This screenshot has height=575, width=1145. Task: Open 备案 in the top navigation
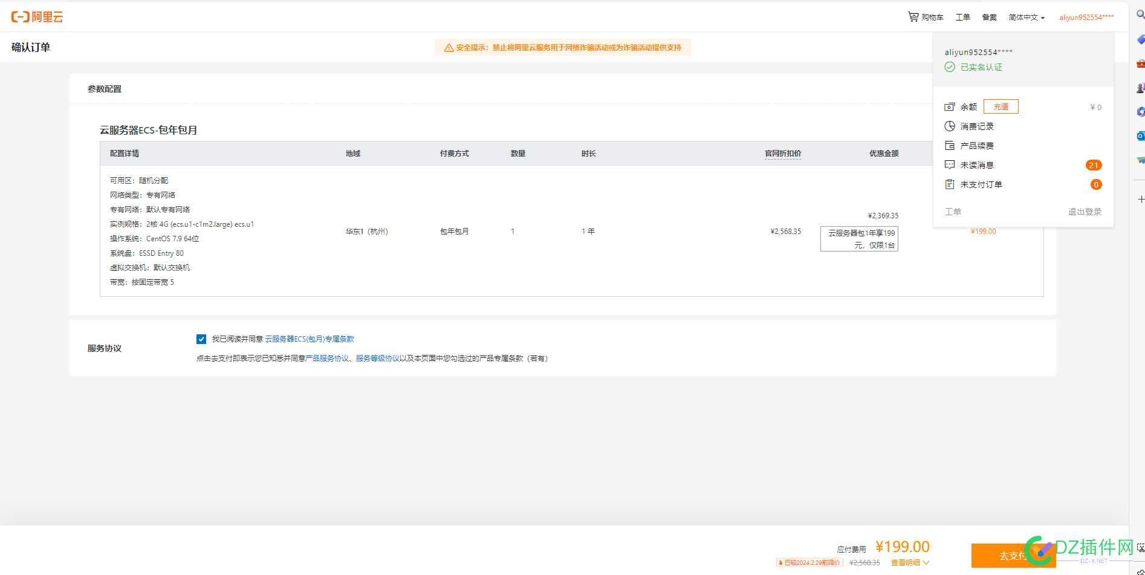tap(989, 18)
